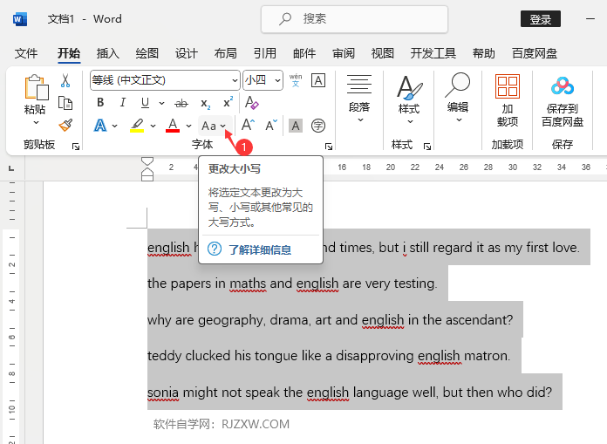The image size is (607, 444).
Task: Expand the Paste options arrow
Action: pyautogui.click(x=36, y=123)
